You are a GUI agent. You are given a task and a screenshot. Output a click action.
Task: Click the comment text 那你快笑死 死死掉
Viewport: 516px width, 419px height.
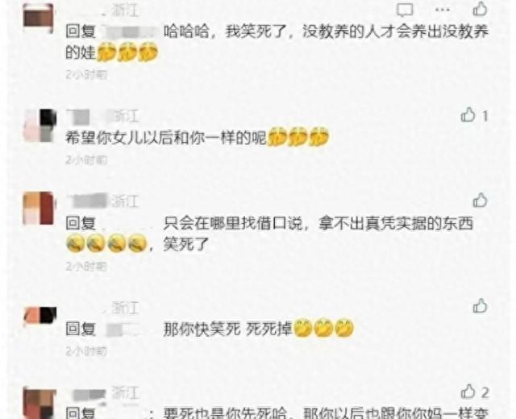click(227, 329)
